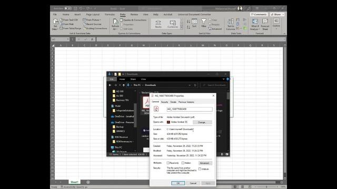Switch to Excel Formulas tab
The image size is (337, 189).
coord(110,14)
